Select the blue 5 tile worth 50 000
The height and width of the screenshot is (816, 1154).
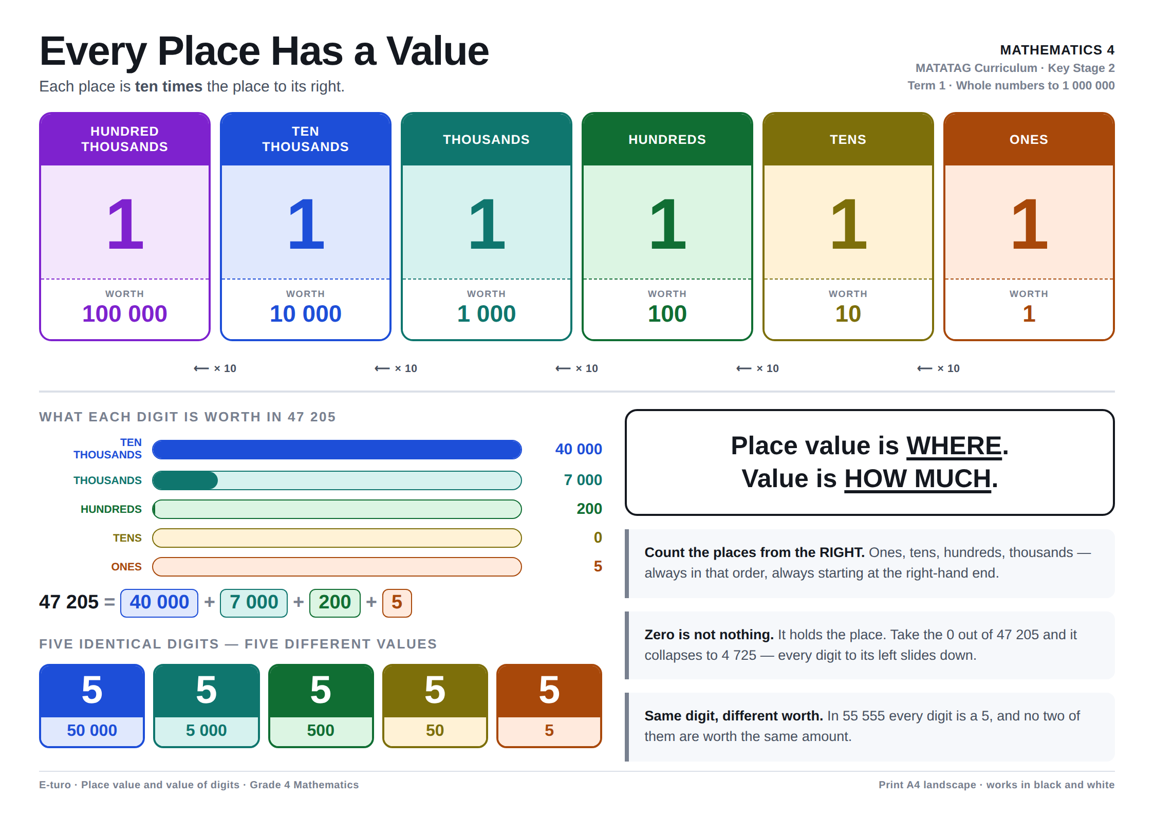tap(92, 706)
